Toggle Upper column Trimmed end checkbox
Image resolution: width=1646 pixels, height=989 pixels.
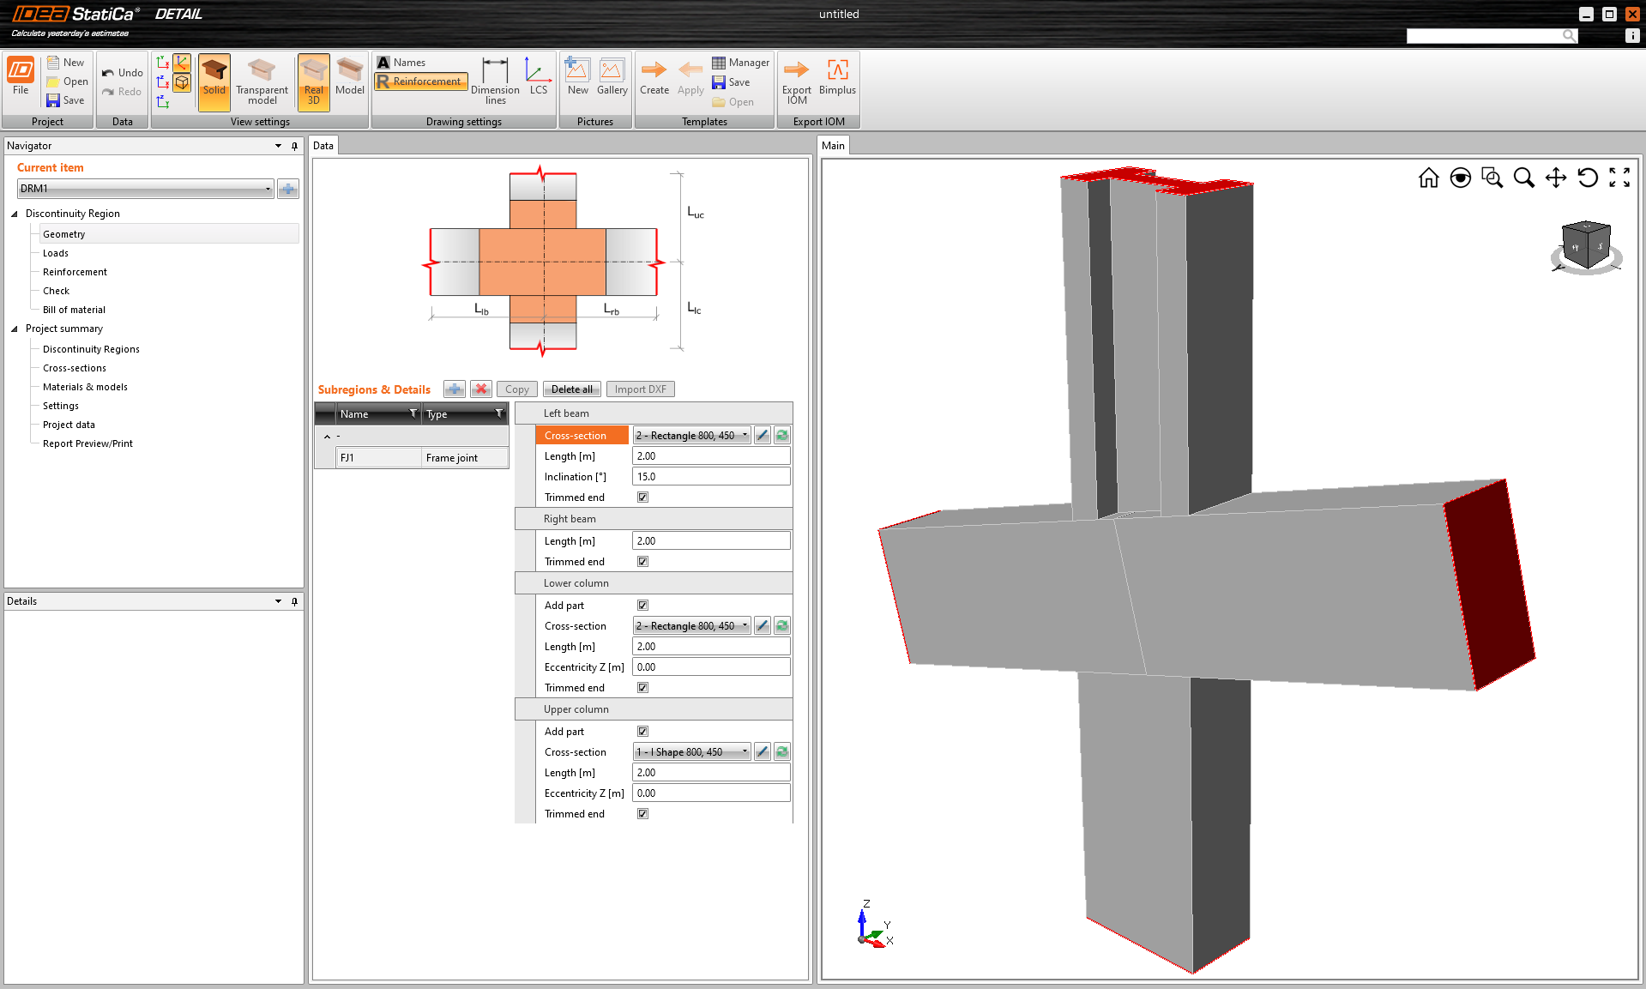(643, 814)
